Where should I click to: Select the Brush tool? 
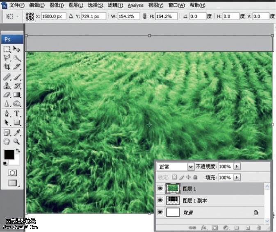tap(17, 77)
